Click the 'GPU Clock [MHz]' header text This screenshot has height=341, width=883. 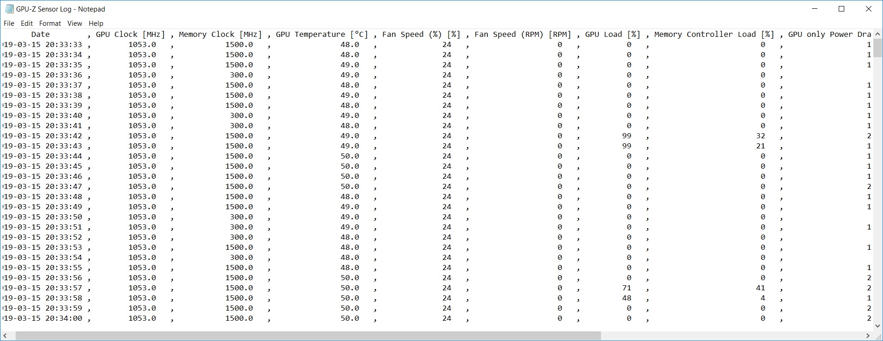tap(130, 35)
